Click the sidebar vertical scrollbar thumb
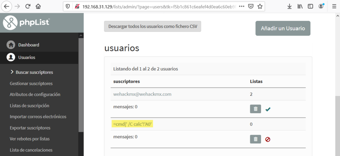 (x=81, y=85)
